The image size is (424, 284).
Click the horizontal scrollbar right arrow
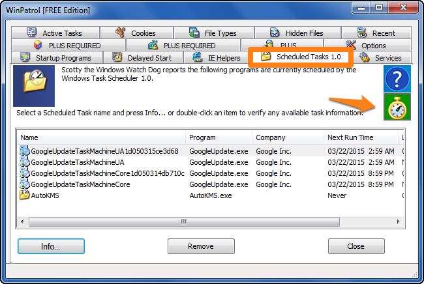(399, 221)
